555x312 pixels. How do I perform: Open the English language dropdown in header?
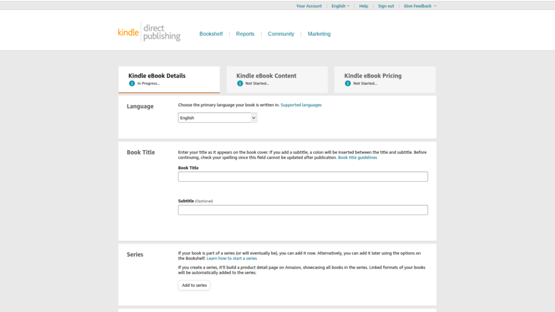tap(340, 6)
